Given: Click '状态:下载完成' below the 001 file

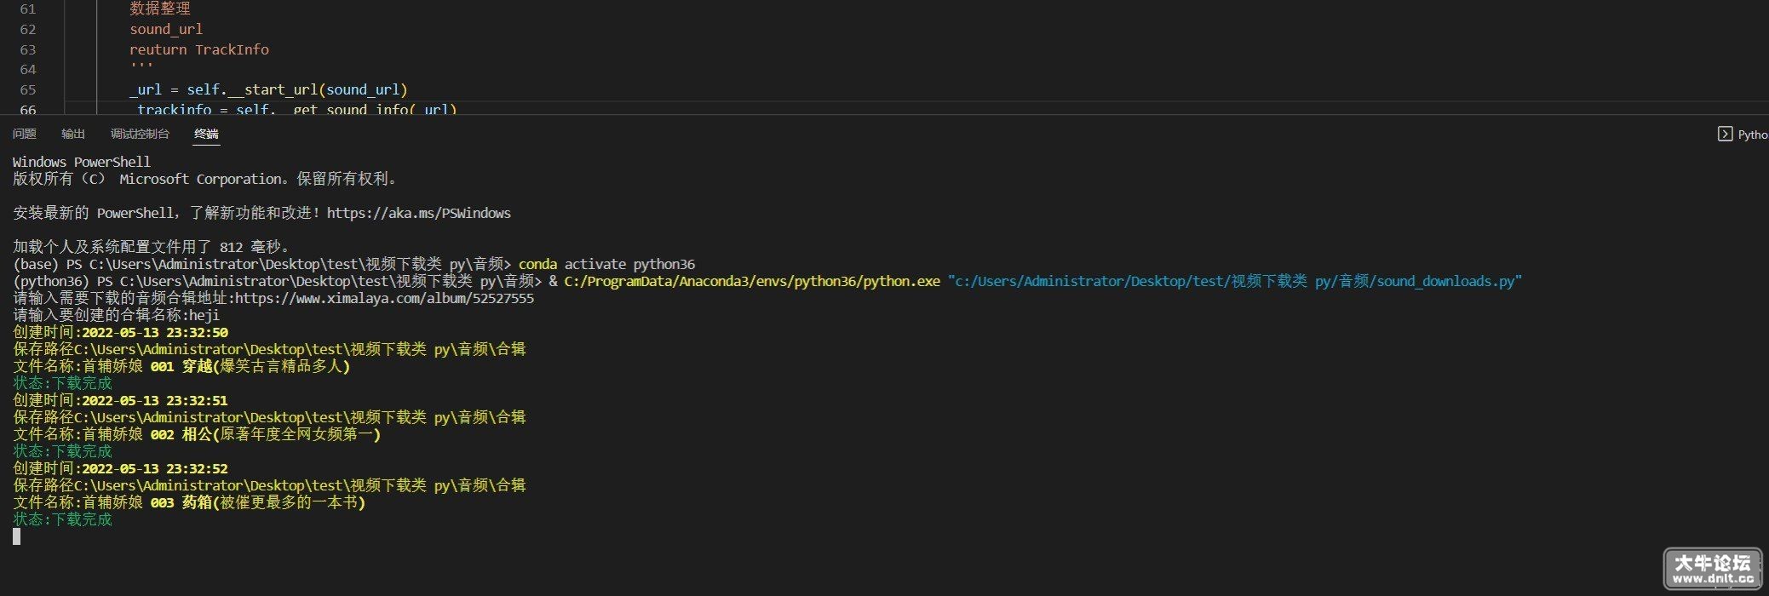Looking at the screenshot, I should point(62,383).
